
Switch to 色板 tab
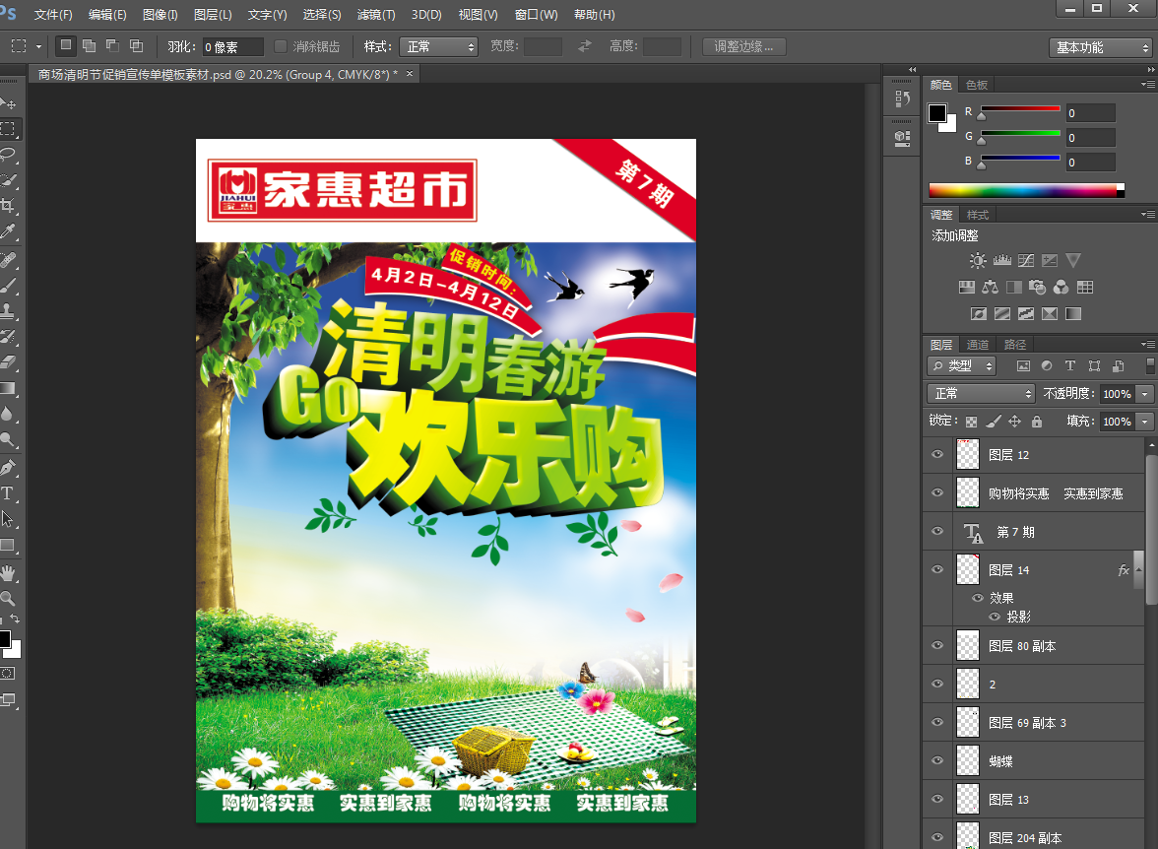pyautogui.click(x=977, y=85)
